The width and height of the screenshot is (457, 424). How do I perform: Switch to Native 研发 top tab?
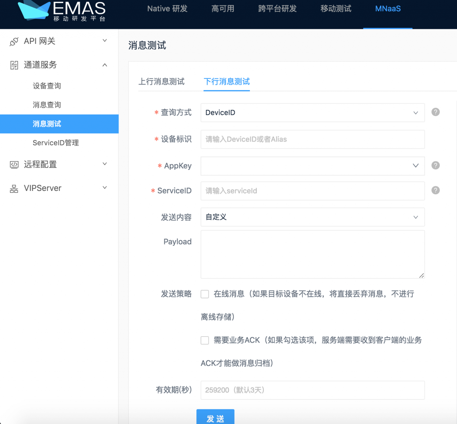(x=167, y=9)
